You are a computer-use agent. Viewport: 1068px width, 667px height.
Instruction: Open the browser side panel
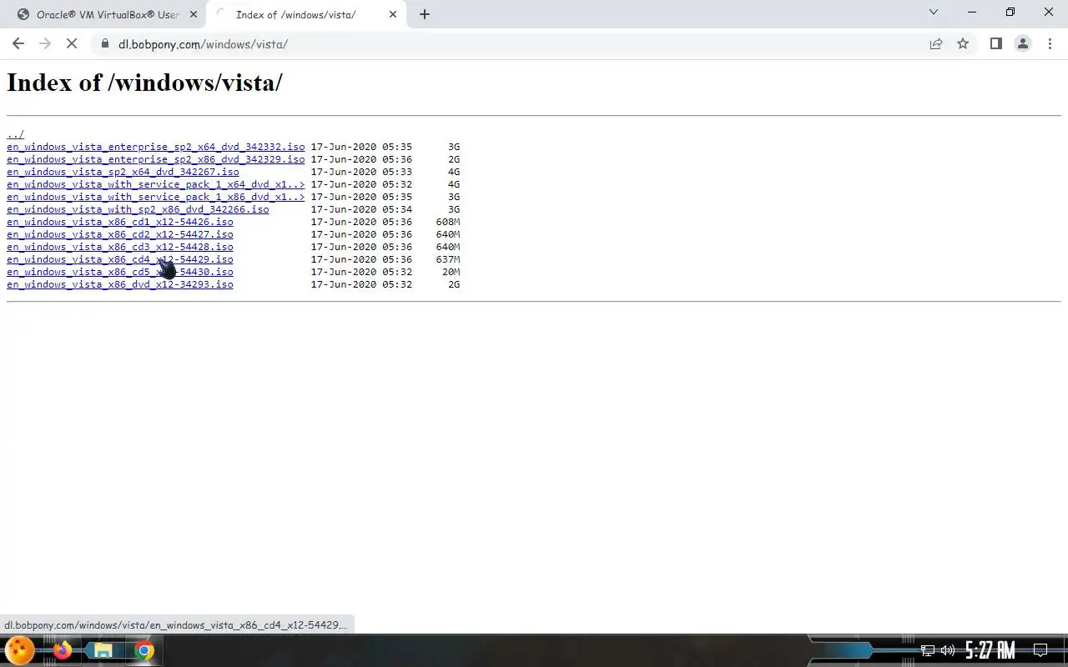tap(995, 43)
